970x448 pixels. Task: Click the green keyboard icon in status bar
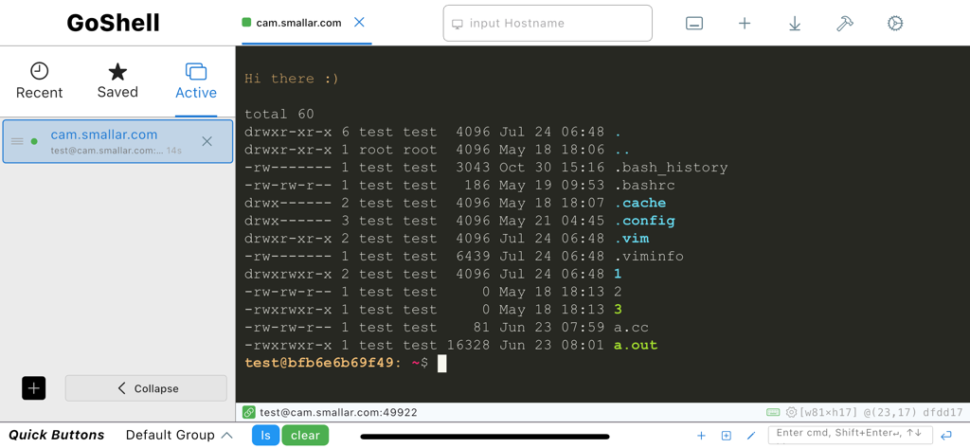[x=773, y=412]
